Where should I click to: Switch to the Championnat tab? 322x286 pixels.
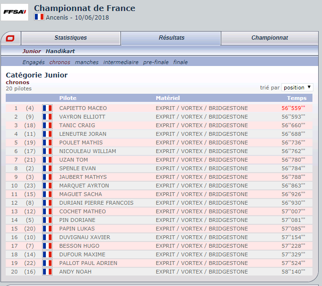pos(269,38)
